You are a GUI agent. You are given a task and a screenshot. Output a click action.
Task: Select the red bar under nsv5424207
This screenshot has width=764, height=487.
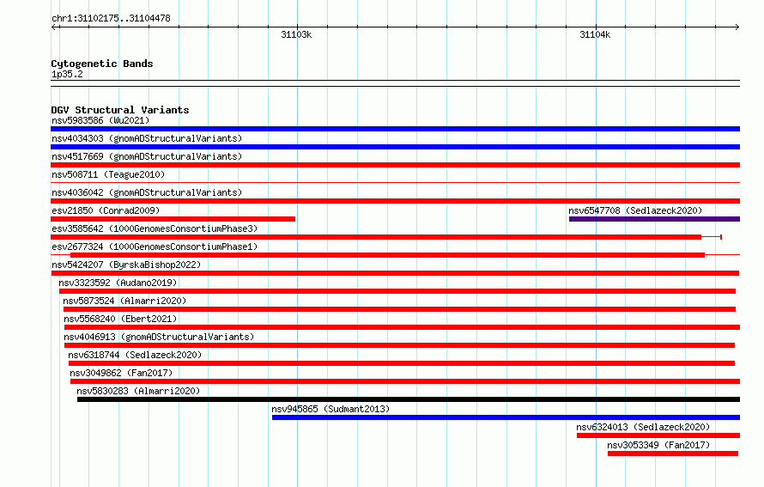coord(395,273)
